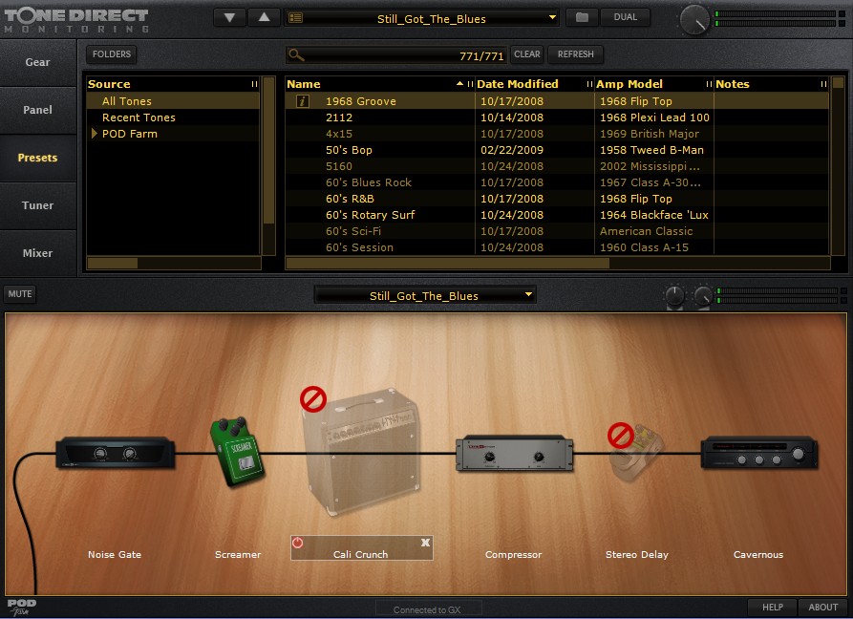Select All Tones source
This screenshot has width=853, height=619.
pos(173,101)
